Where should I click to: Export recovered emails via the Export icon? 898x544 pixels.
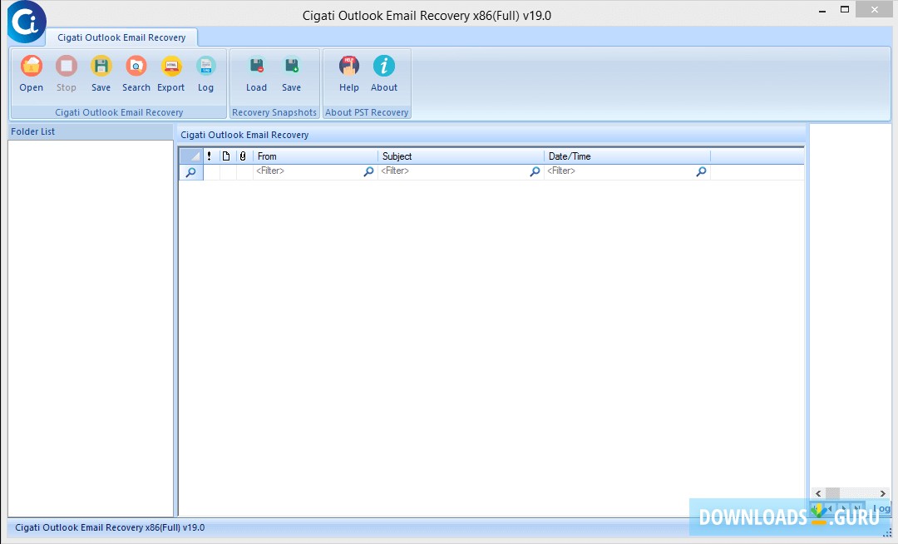tap(170, 73)
